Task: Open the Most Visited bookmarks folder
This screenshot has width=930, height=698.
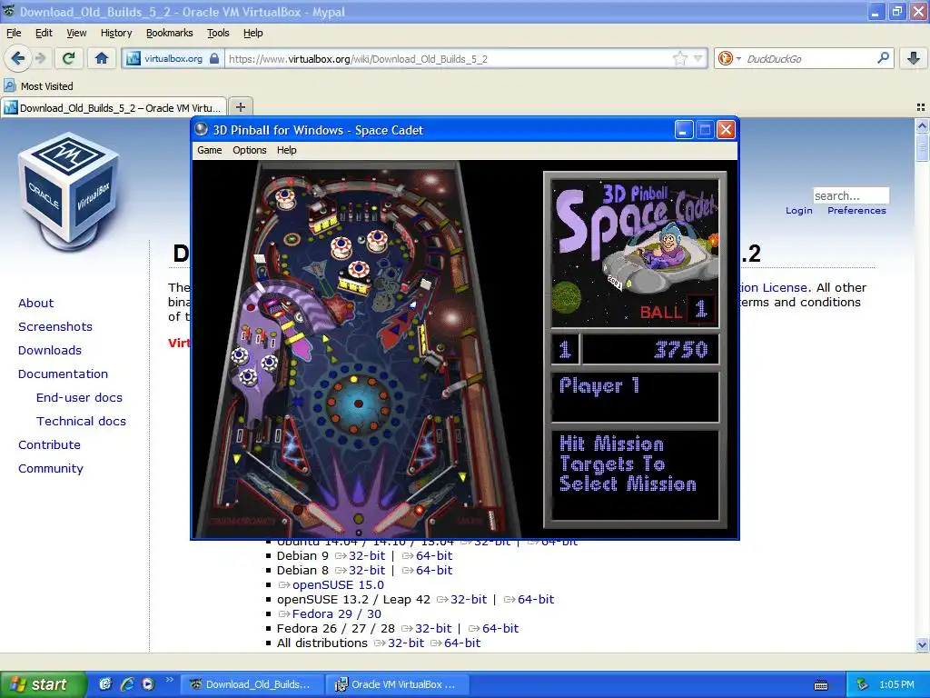Action: [x=38, y=86]
